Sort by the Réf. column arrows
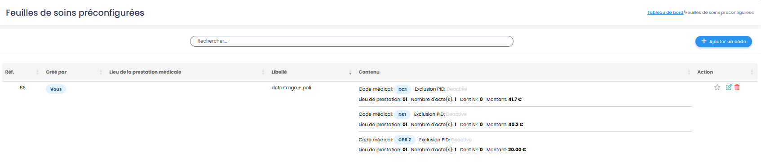Image resolution: width=761 pixels, height=162 pixels. (37, 72)
